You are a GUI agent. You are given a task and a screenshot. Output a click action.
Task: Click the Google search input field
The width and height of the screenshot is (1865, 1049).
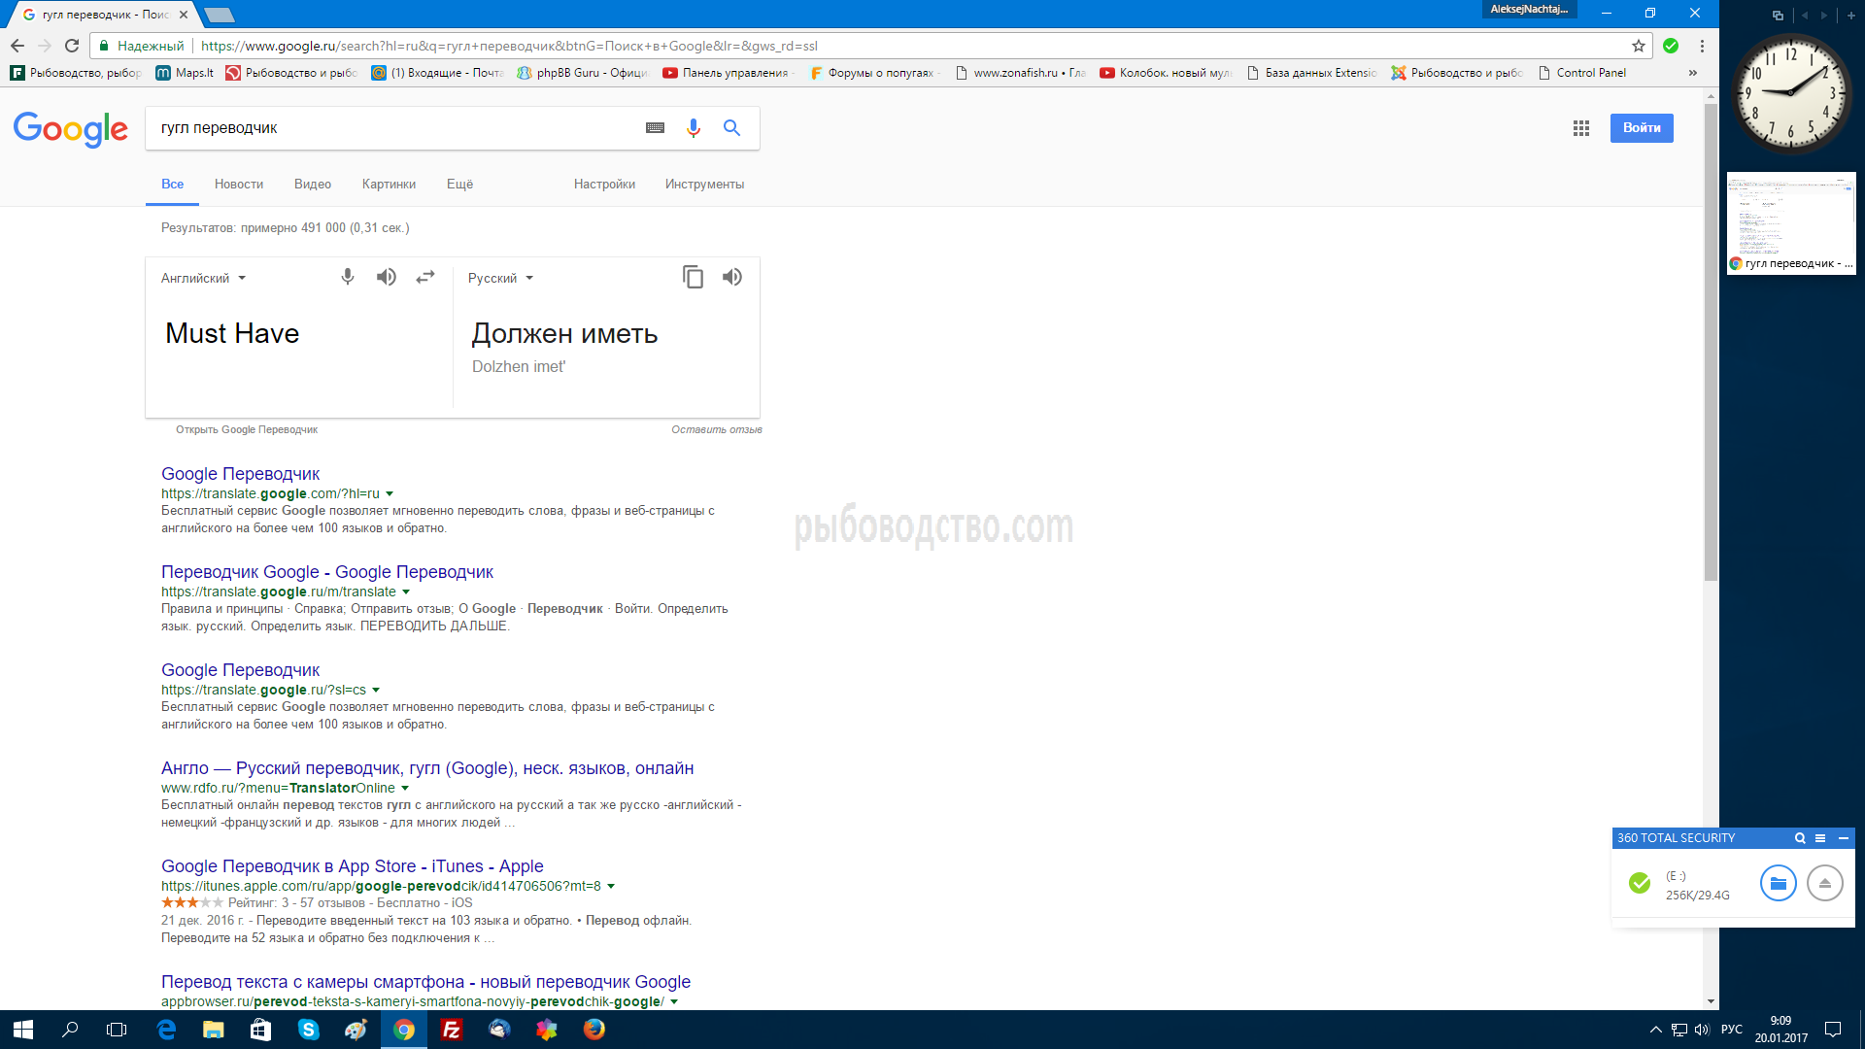pos(393,128)
